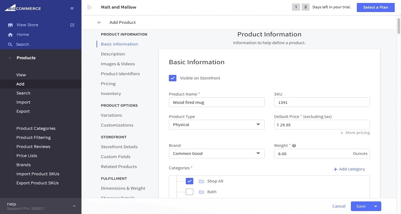The height and width of the screenshot is (214, 401).
Task: Open the Save button dropdown arrow
Action: 376,206
